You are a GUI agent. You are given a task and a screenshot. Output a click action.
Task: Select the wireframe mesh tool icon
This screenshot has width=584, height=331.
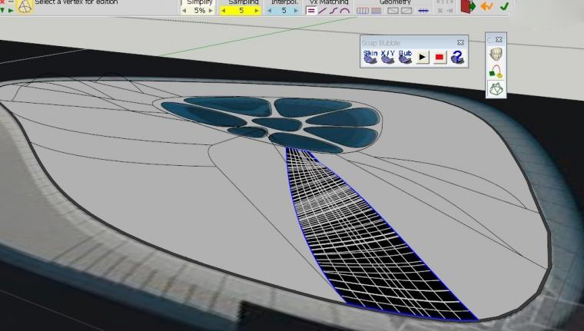(496, 89)
